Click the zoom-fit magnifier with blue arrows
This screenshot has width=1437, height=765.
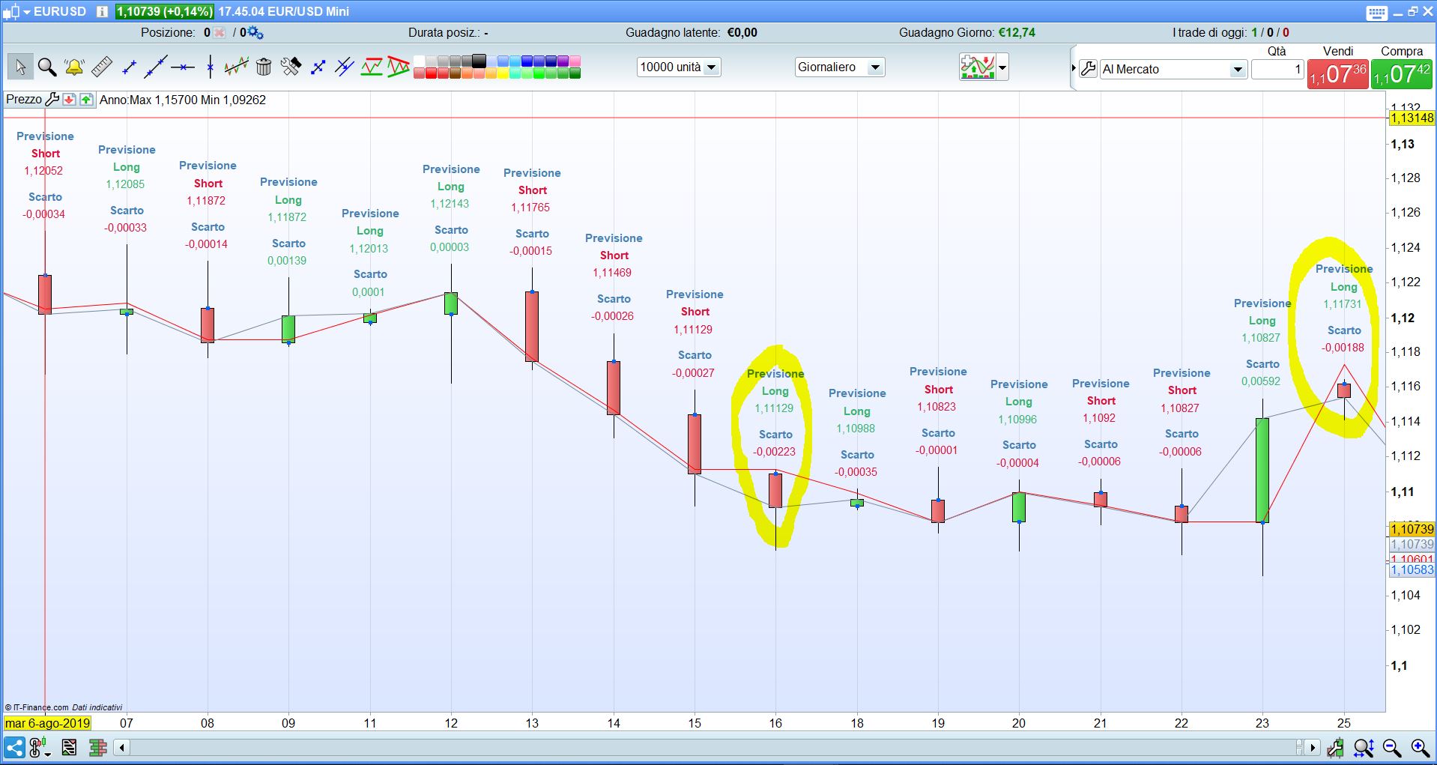(1364, 747)
